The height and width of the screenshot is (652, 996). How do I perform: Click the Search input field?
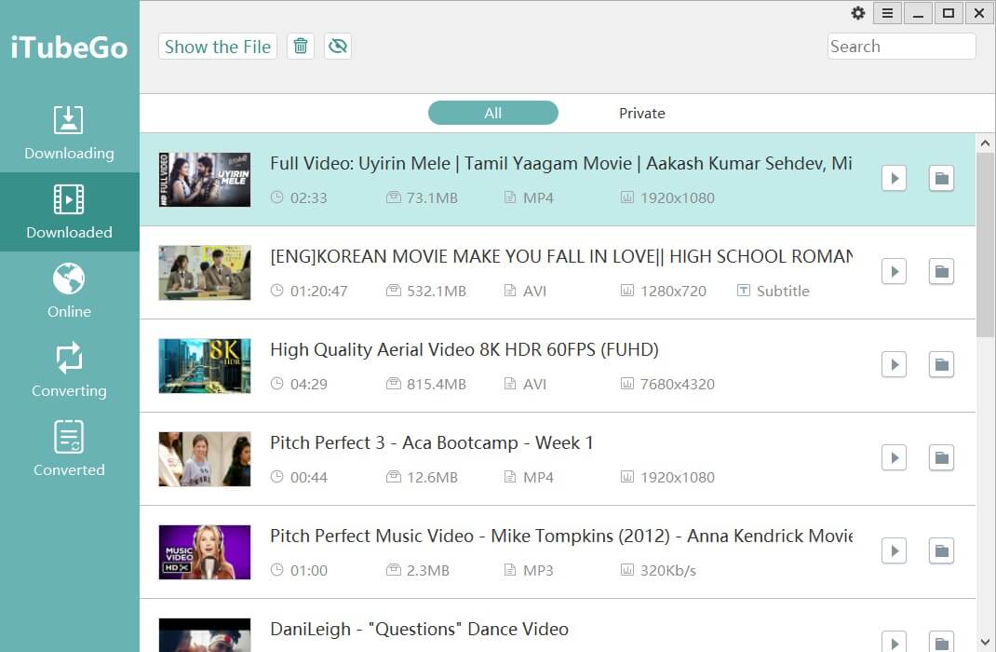click(x=901, y=47)
